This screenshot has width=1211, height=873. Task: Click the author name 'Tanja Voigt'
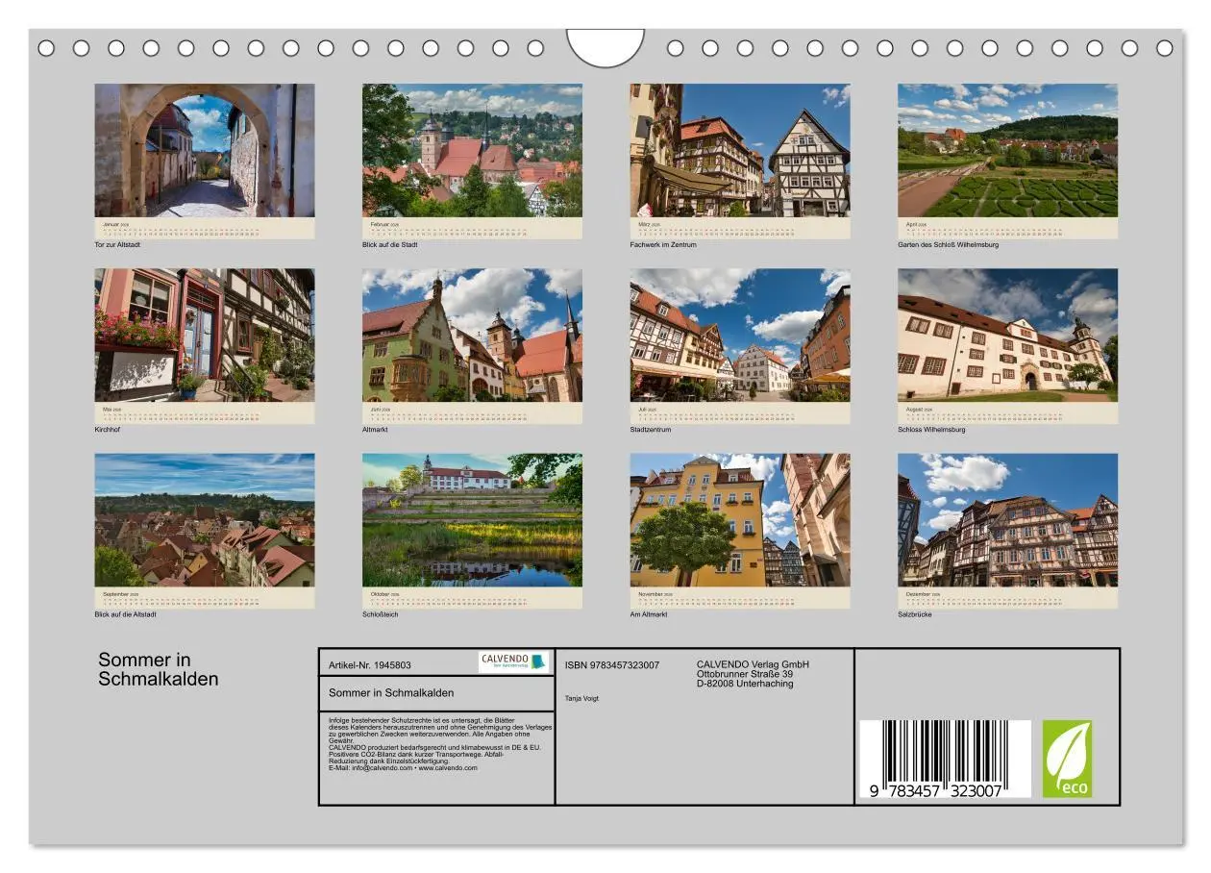[581, 699]
